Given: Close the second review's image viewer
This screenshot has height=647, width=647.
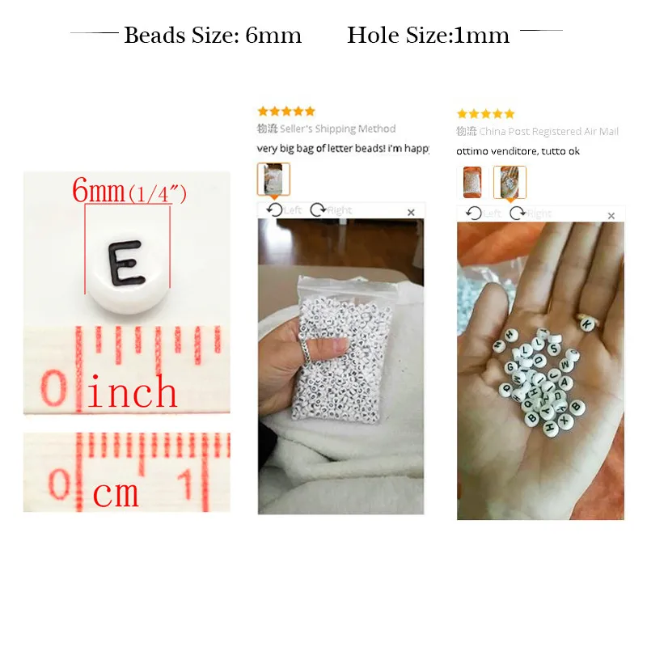Looking at the screenshot, I should click(x=611, y=216).
